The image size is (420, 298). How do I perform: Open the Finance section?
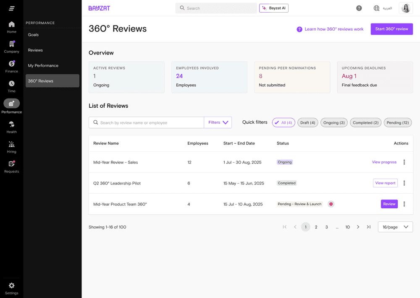point(11,66)
